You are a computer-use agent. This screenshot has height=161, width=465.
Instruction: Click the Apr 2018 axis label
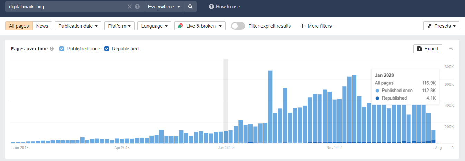click(122, 148)
